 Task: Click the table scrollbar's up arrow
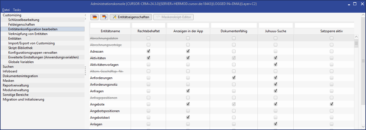tap(356, 37)
